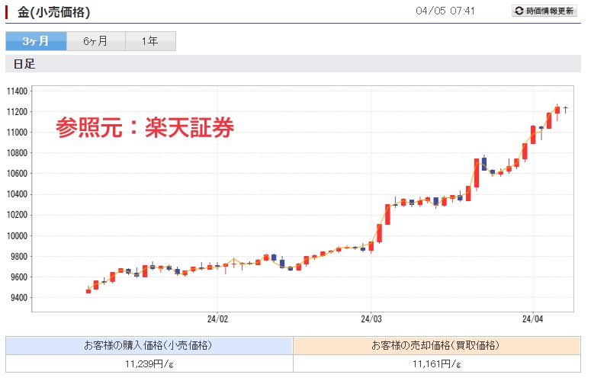Click the 11200 y-axis label
Screen dimensions: 591x384
click(17, 112)
